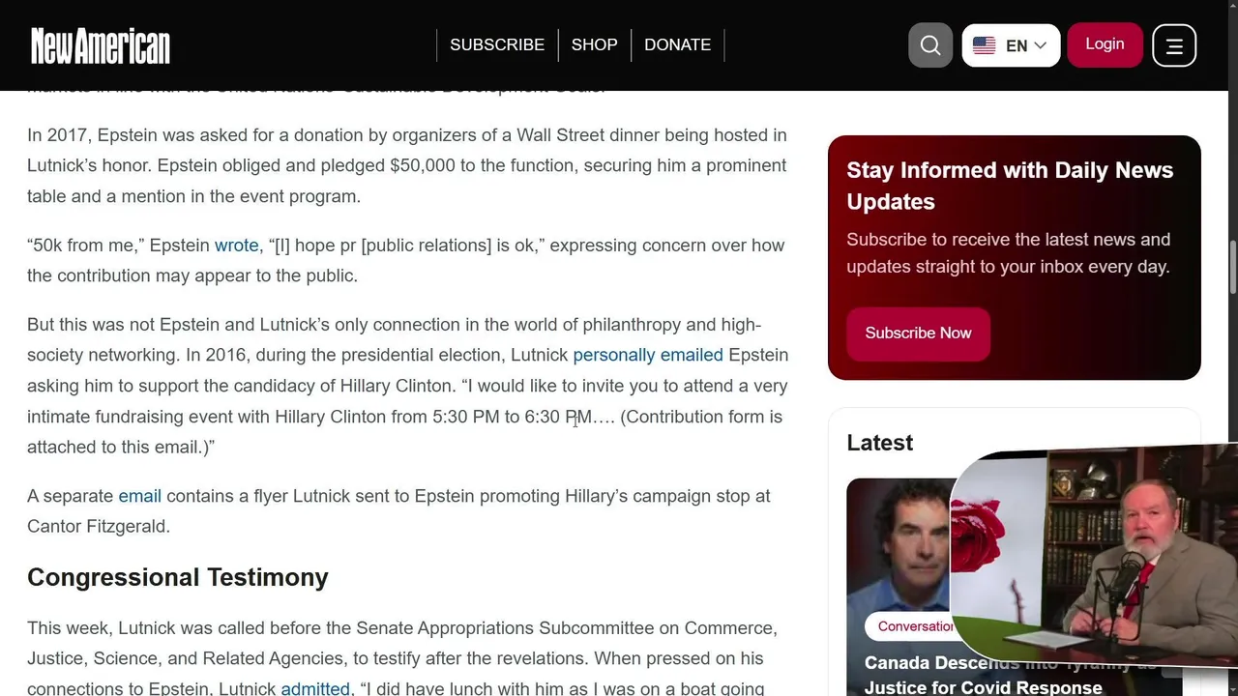Follow the 'wrote' link
The width and height of the screenshot is (1238, 696).
(x=236, y=246)
